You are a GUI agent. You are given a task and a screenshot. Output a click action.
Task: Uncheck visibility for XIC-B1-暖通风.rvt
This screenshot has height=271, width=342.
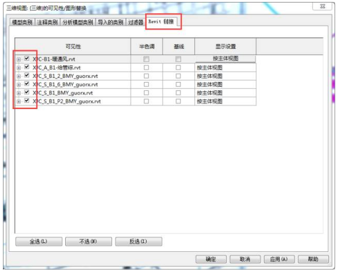27,59
